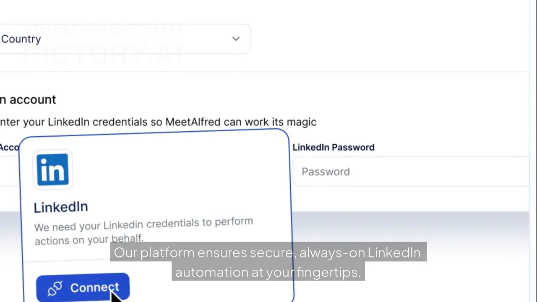Click the card's credentials description text
This screenshot has width=537, height=302.
click(143, 230)
